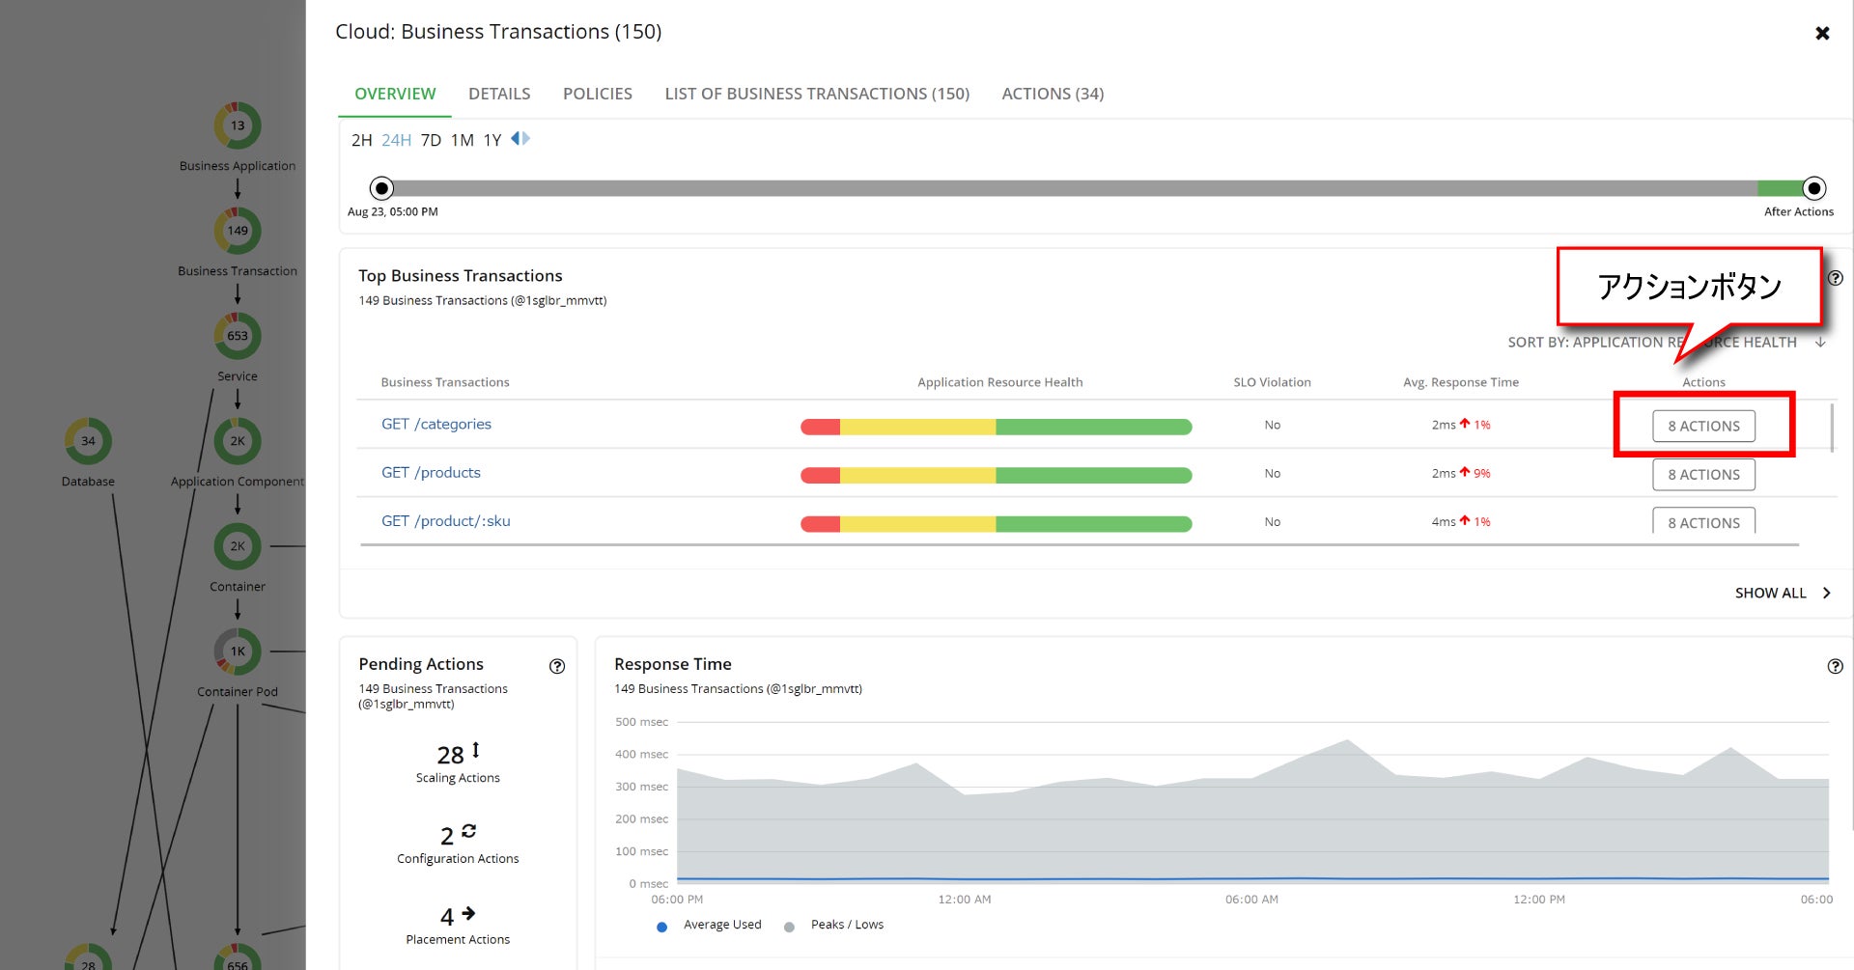Click the 28 Scaling Actions count
Viewport: 1854px width, 970px height.
[451, 755]
